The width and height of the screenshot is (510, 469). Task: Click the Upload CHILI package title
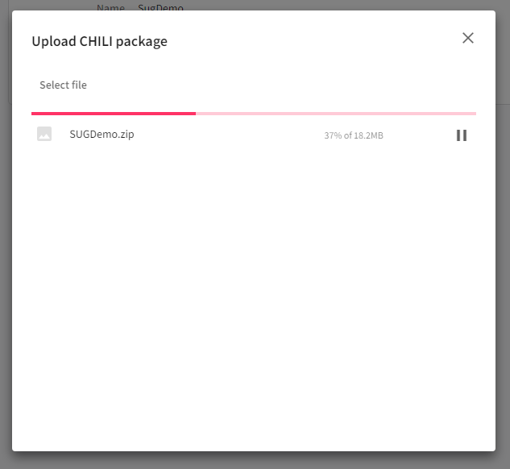99,41
